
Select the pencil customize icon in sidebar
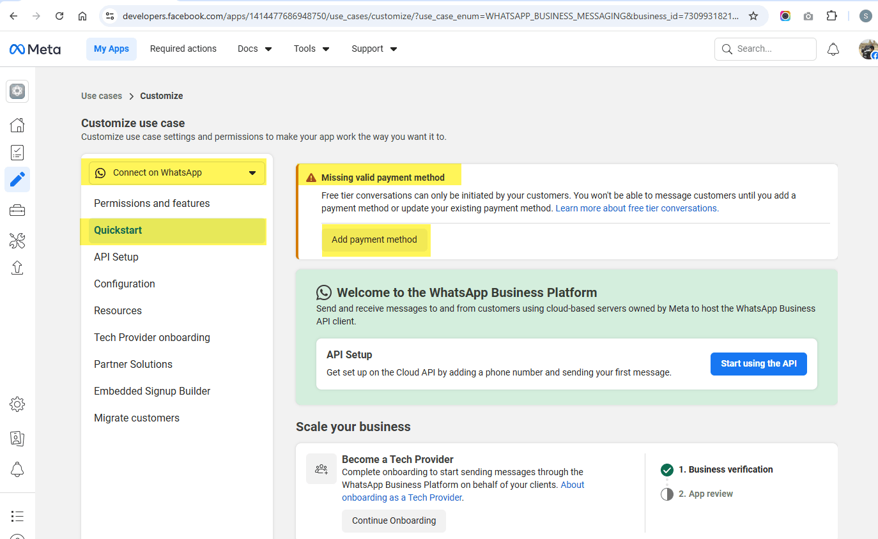coord(17,179)
